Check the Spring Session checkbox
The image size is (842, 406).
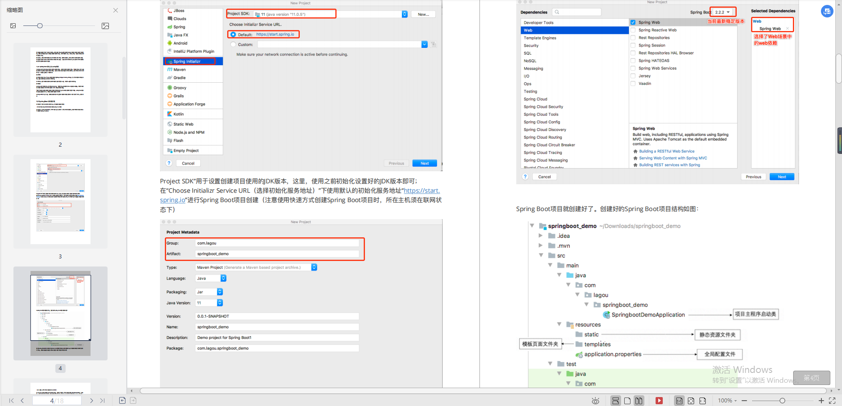tap(633, 45)
